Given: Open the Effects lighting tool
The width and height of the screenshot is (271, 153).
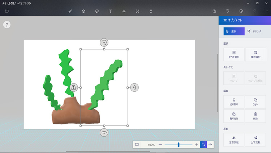Looking at the screenshot, I should click(124, 11).
